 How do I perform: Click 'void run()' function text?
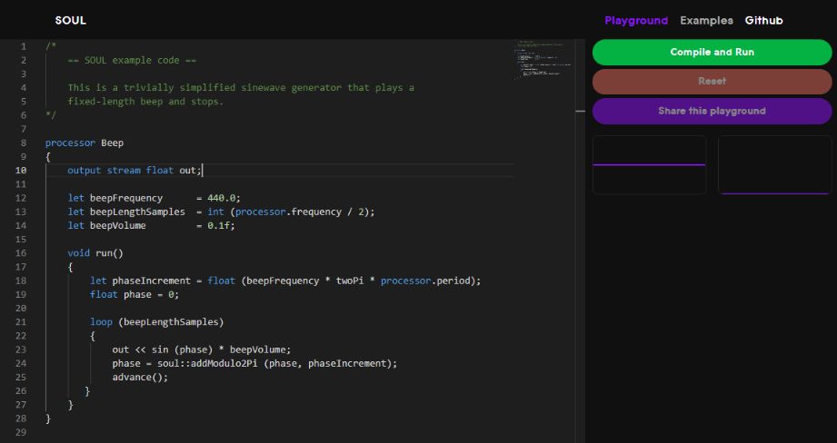(x=95, y=253)
